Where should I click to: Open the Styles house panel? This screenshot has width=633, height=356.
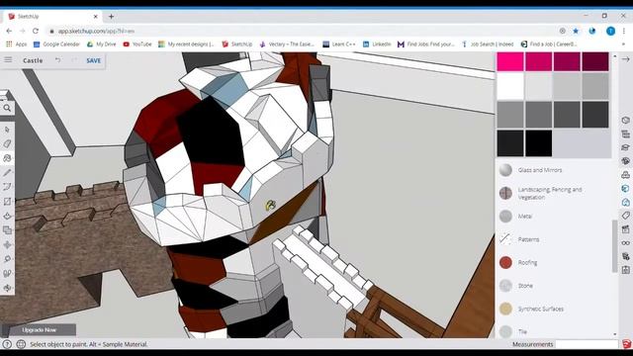[x=625, y=202]
